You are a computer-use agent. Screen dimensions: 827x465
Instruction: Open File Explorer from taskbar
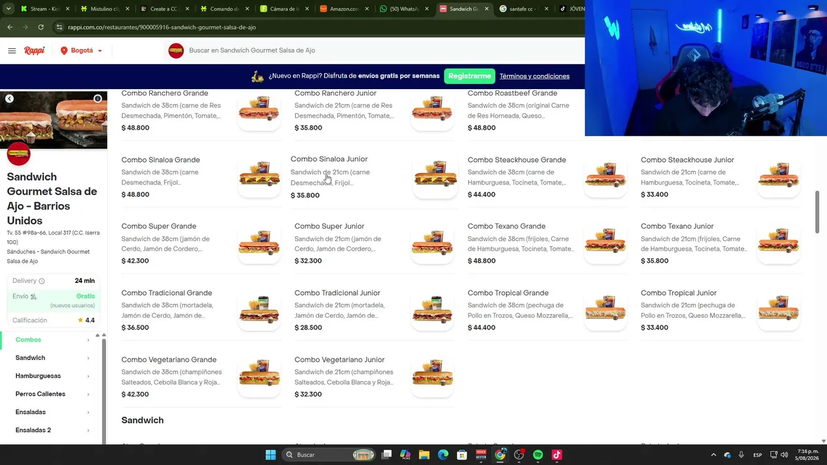click(424, 455)
